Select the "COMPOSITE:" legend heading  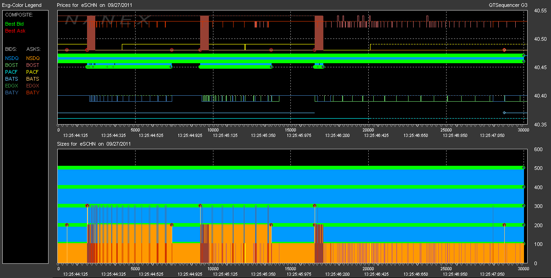19,15
